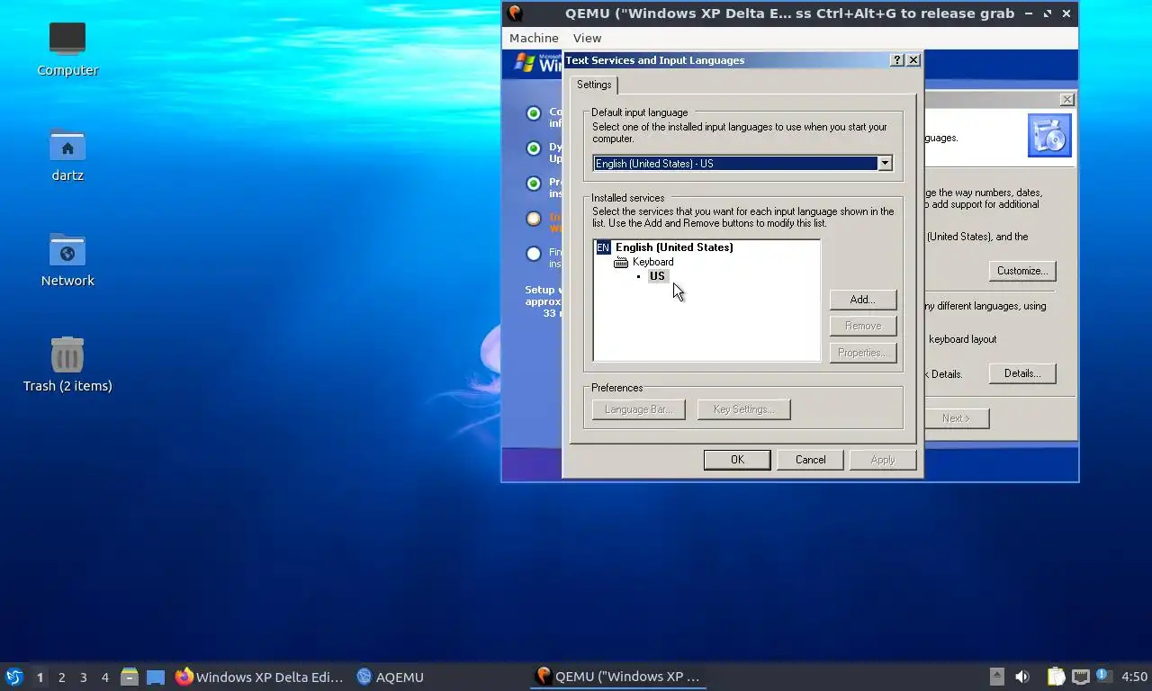Open the clipboard manager tray icon
This screenshot has width=1152, height=691.
(1056, 677)
